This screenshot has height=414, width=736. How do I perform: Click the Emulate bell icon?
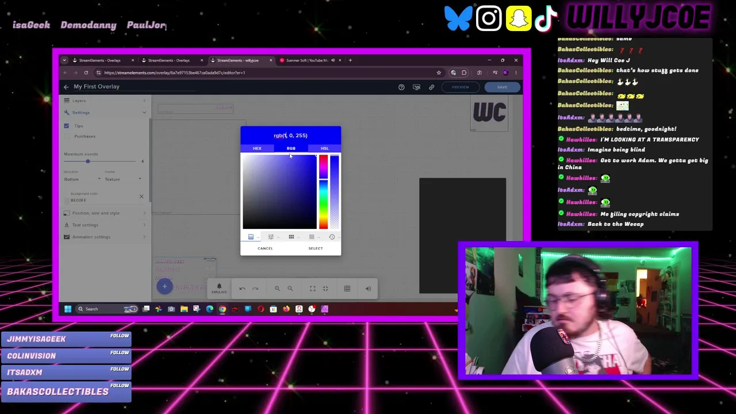point(219,287)
